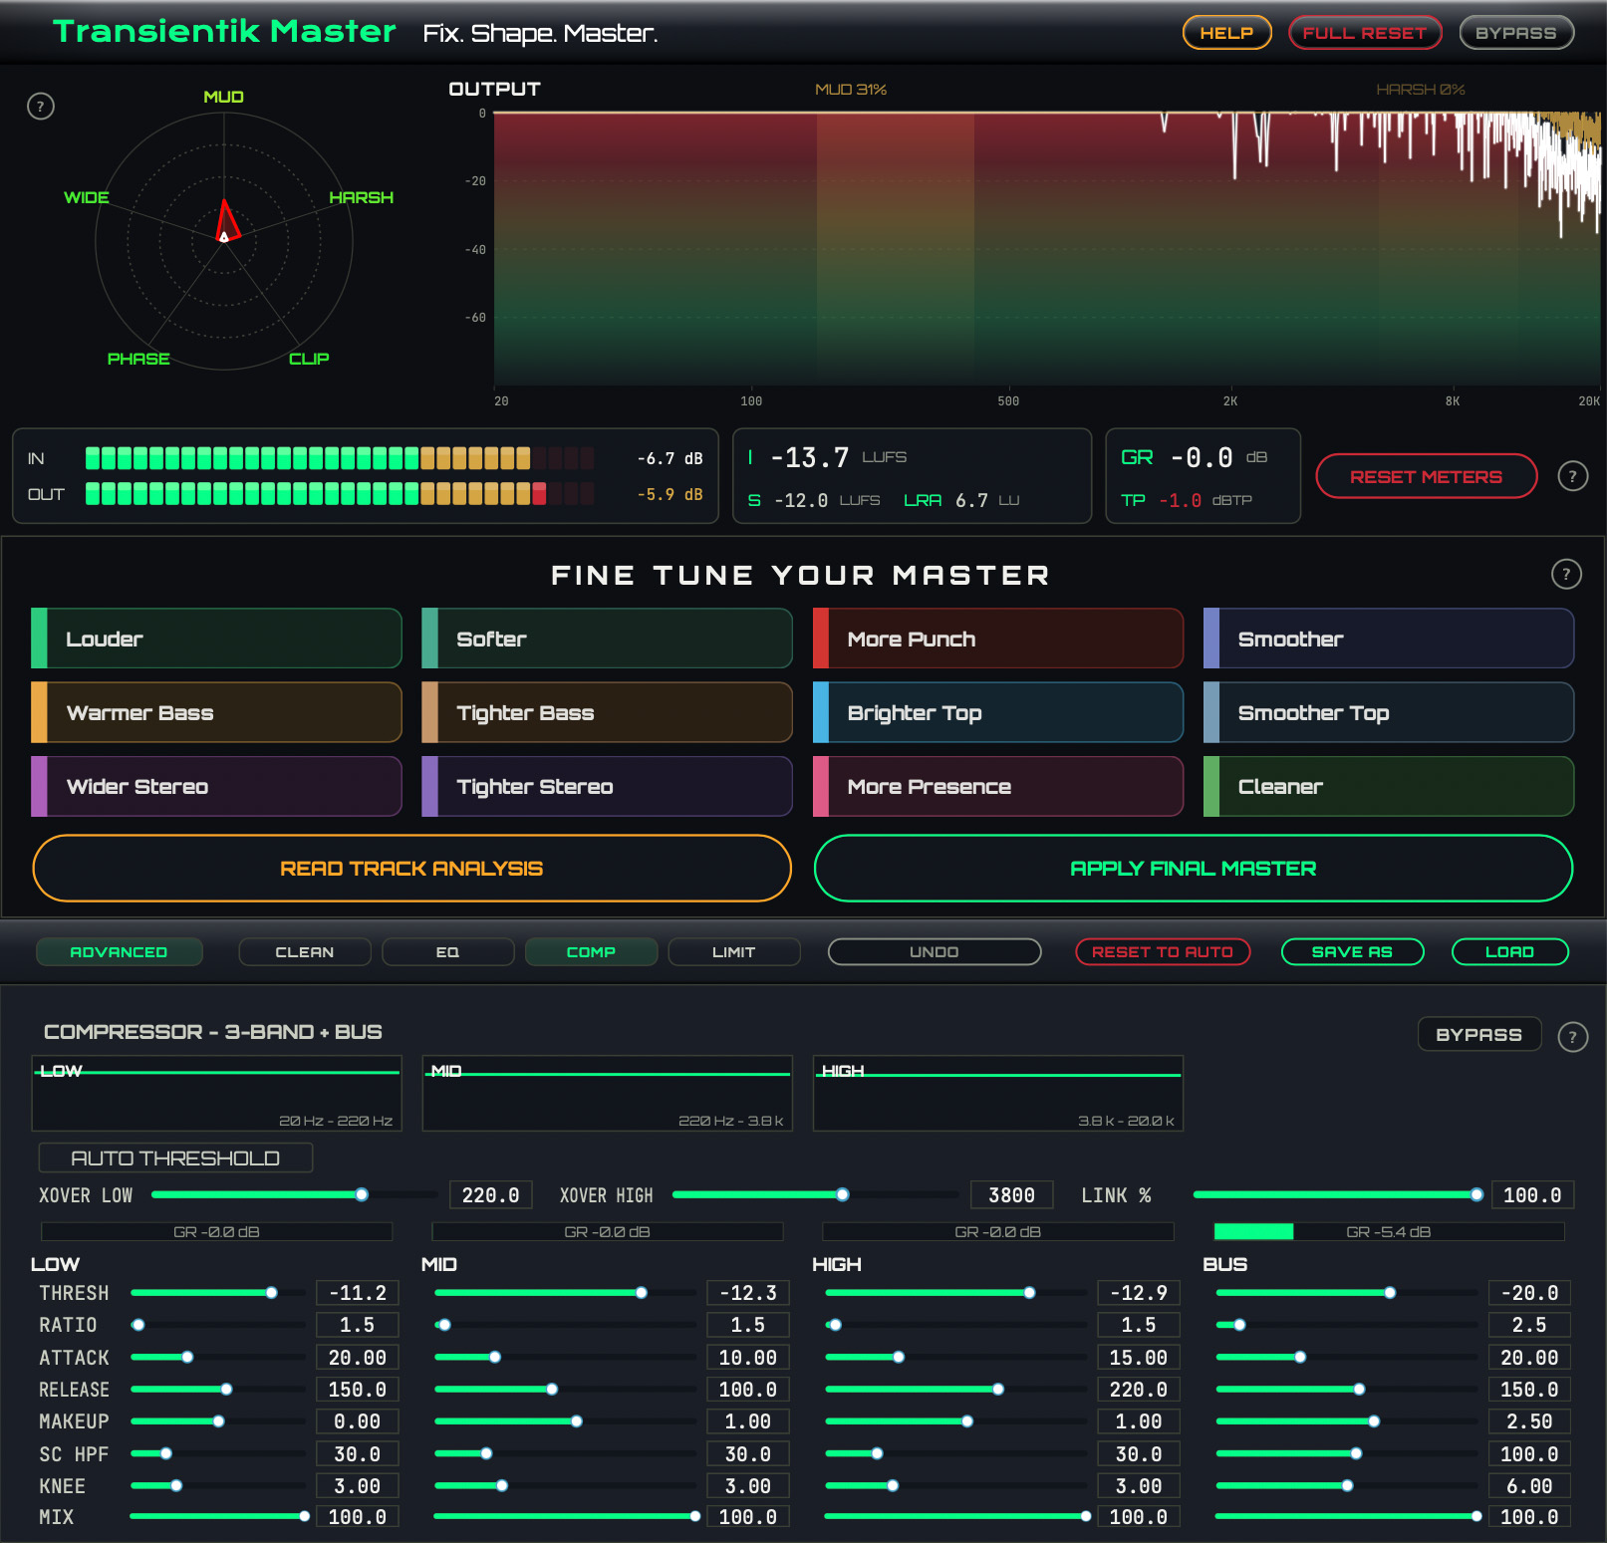Click BUS THRESH value -20.0

(x=1529, y=1293)
